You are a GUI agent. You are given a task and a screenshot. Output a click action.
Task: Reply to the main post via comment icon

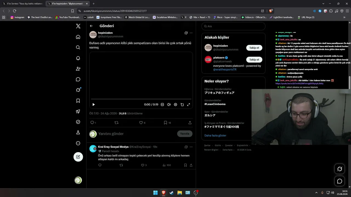92,123
